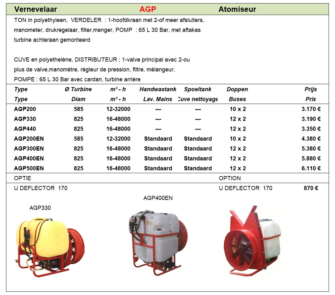Viewport: 335px width, 295px height.
Task: Click the French OPTION section label
Action: (x=230, y=178)
